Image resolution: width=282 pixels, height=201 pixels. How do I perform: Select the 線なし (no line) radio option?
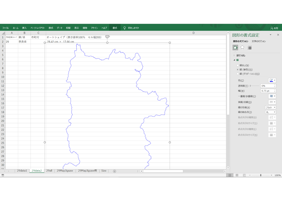tap(237, 65)
